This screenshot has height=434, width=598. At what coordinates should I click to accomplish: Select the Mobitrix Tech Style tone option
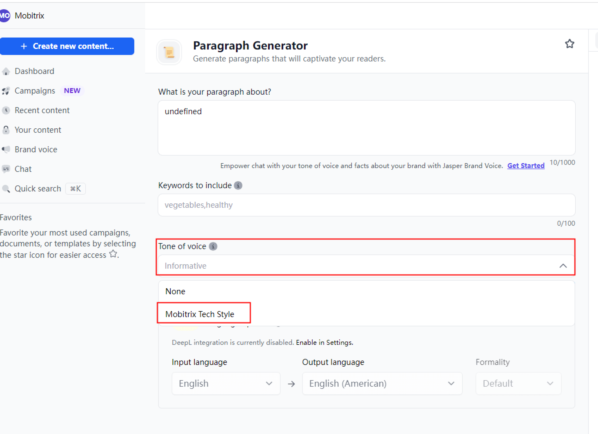point(199,314)
